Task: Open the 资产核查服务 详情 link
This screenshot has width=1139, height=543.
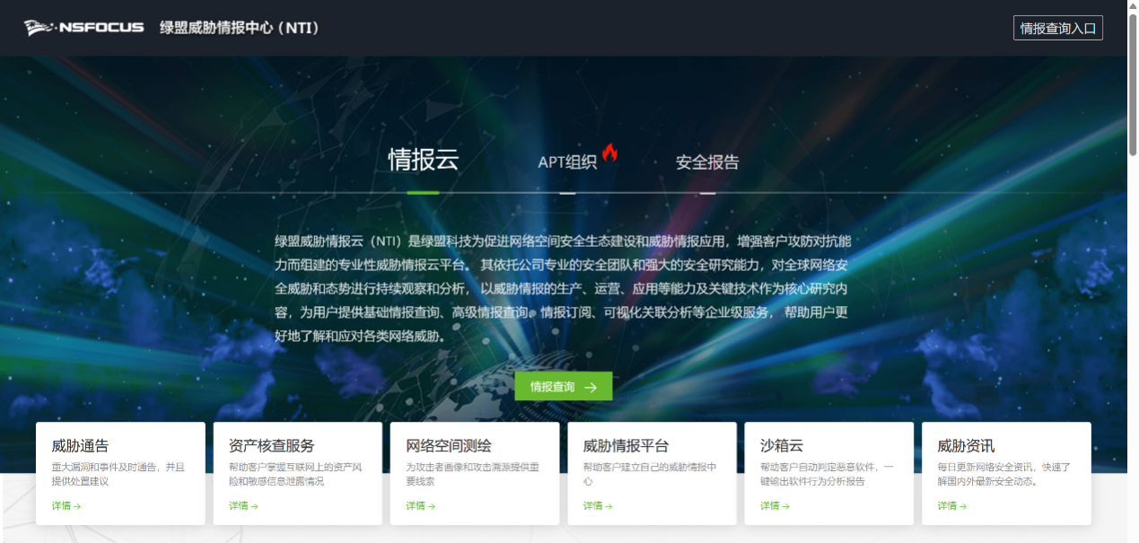Action: [x=241, y=505]
